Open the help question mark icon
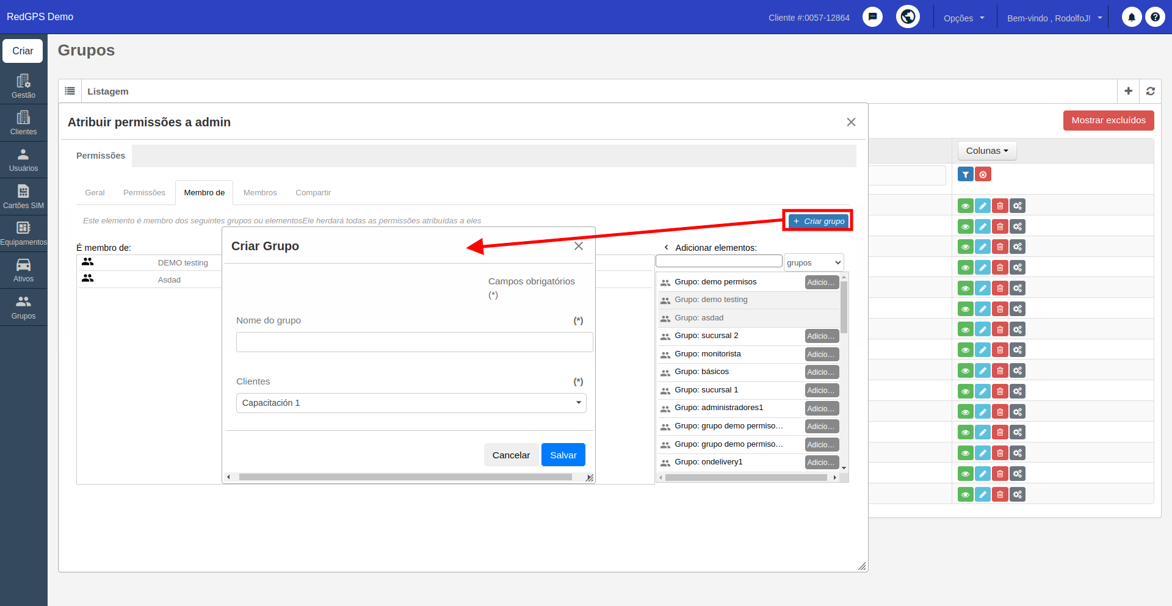 [1155, 17]
